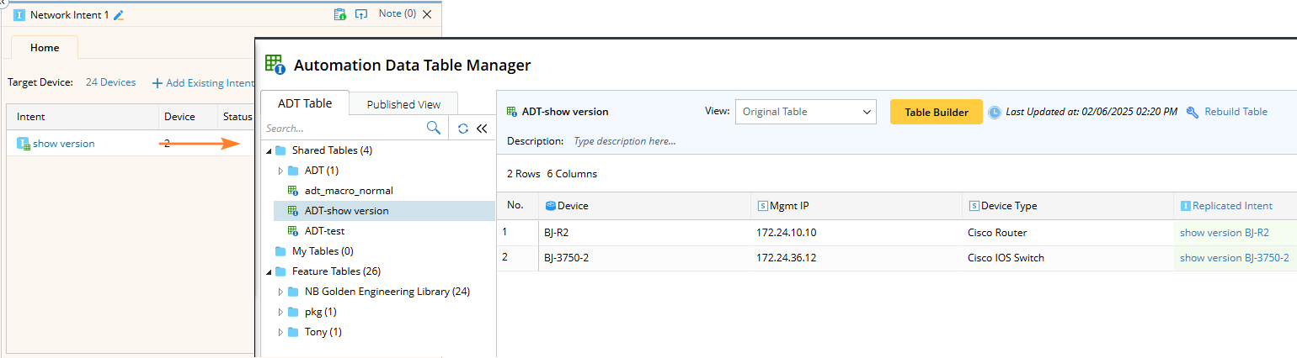Click the plus icon for Add Existing Intent
The height and width of the screenshot is (358, 1297).
tap(157, 83)
